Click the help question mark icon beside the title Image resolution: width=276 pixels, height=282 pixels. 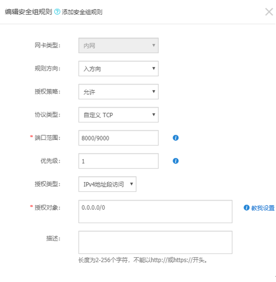tap(57, 12)
